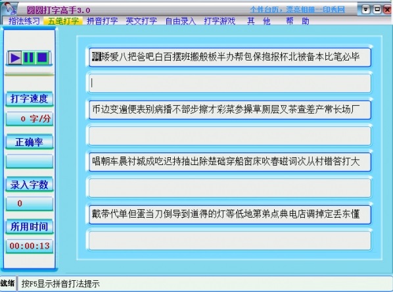Open the 帮助 menu
This screenshot has height=292, width=393.
coord(298,21)
